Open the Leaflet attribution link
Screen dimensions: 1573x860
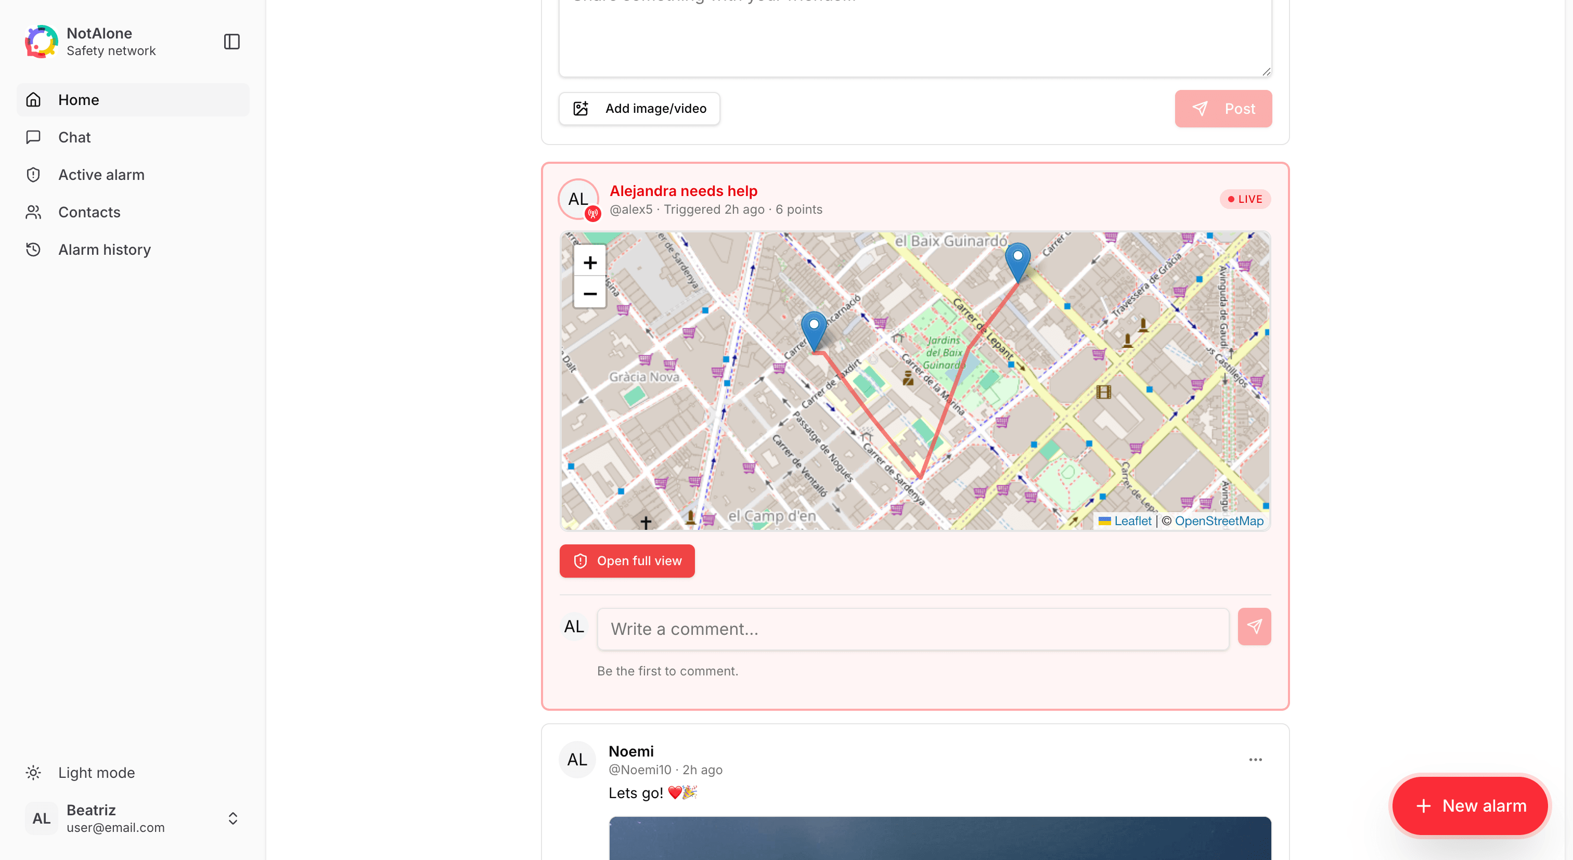pyautogui.click(x=1133, y=520)
